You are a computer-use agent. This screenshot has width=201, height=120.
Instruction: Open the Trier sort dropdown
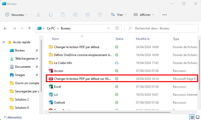pyautogui.click(x=119, y=15)
